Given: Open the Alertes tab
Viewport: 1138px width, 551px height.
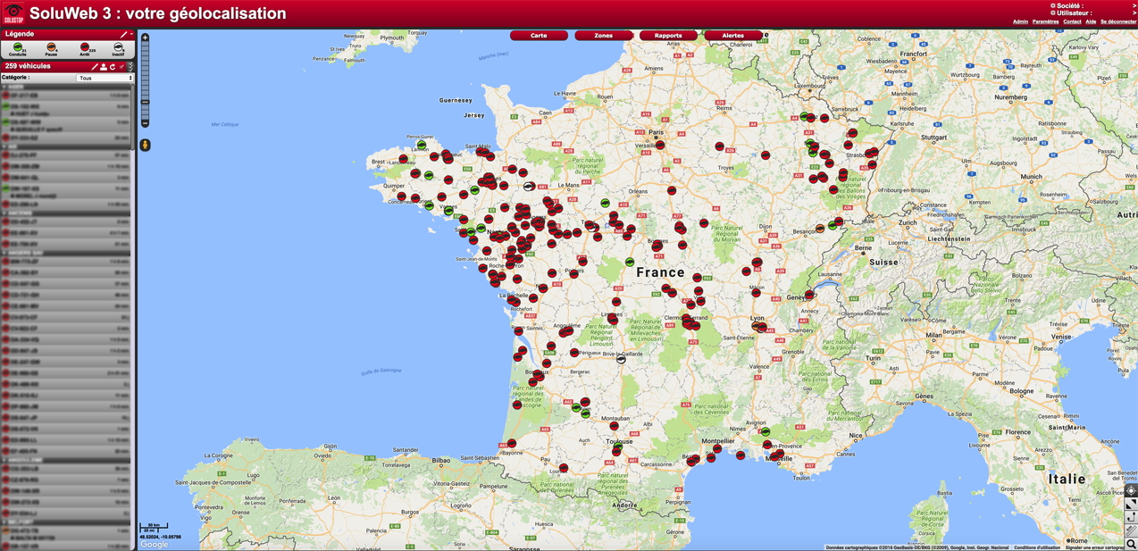Looking at the screenshot, I should (732, 36).
